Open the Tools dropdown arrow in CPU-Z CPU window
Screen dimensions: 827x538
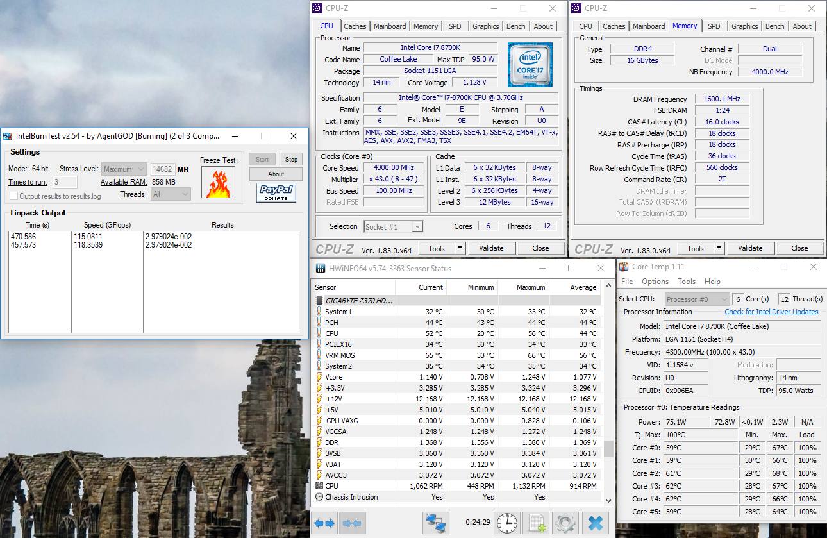coord(460,248)
